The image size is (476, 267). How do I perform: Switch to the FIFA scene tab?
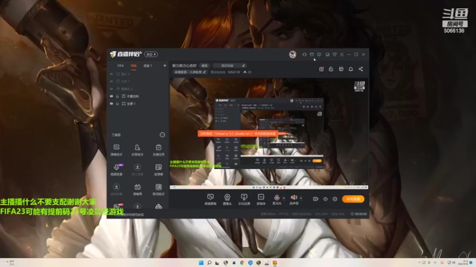121,66
